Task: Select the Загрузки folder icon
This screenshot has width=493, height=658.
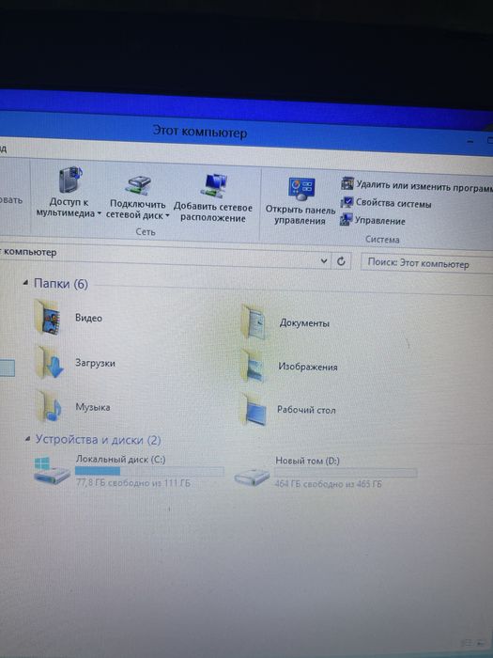Action: click(x=49, y=363)
